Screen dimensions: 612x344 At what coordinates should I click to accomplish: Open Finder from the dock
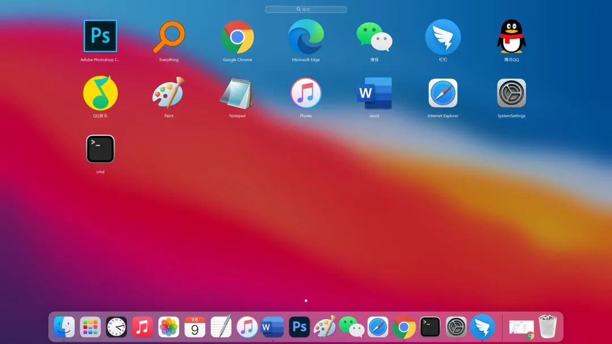(x=64, y=326)
